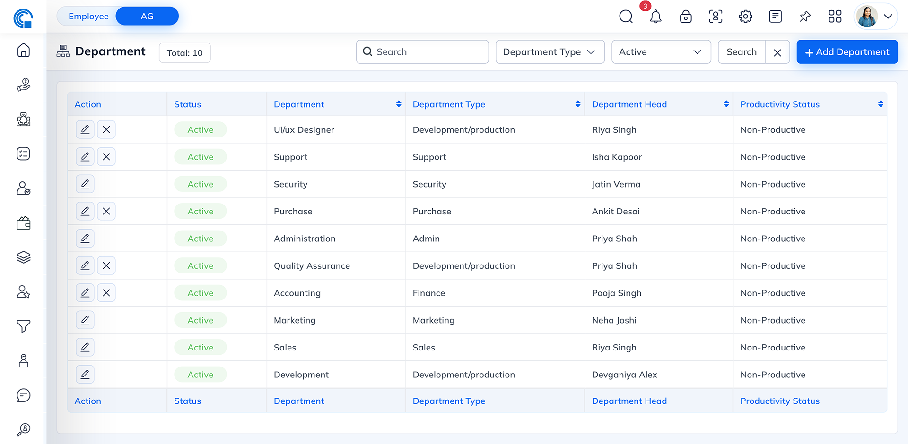
Task: Click the Add Department button
Action: pyautogui.click(x=847, y=52)
